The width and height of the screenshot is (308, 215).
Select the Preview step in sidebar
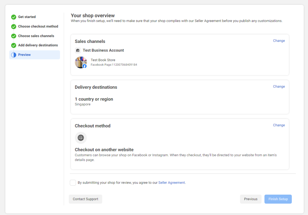(x=24, y=55)
